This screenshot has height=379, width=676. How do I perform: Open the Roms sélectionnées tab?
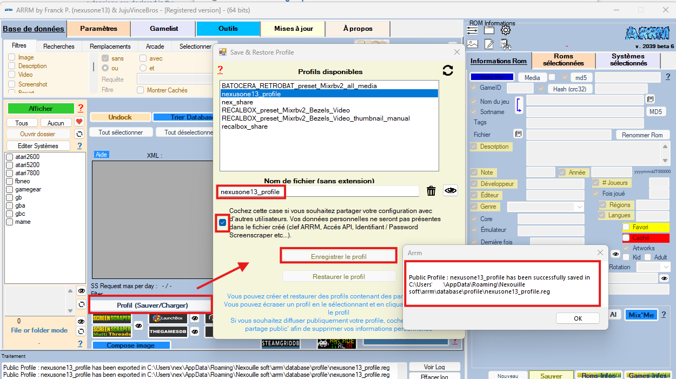tap(564, 60)
